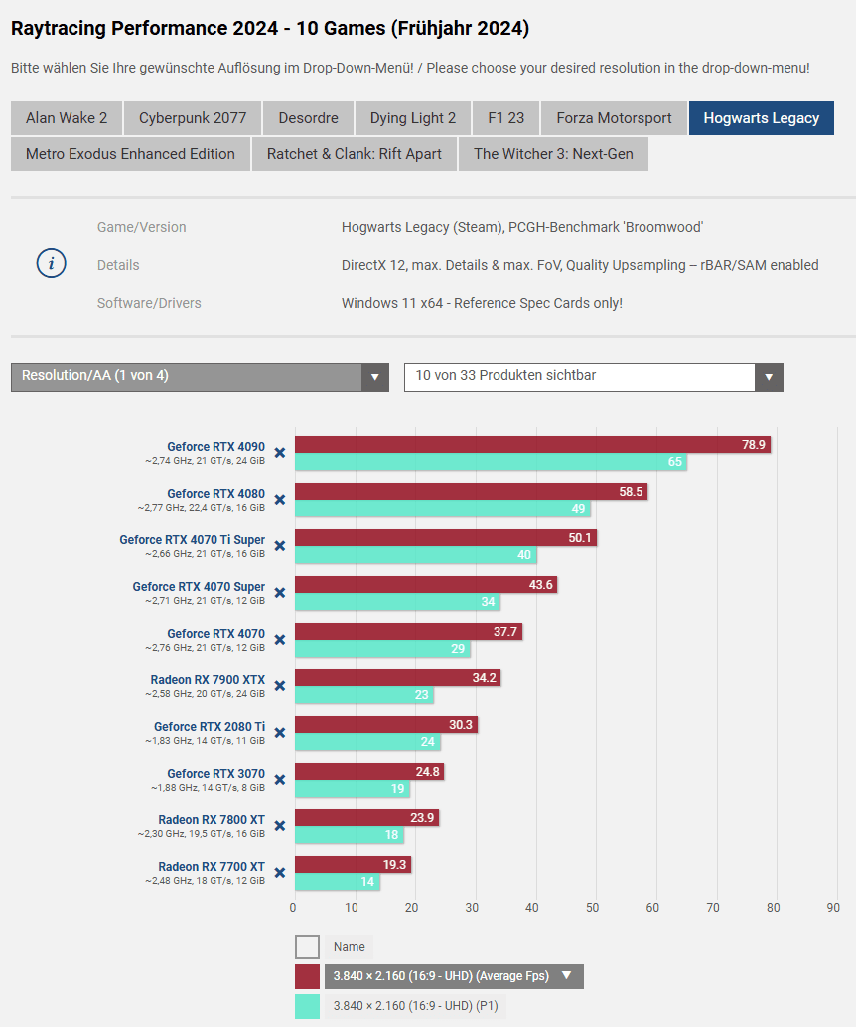
Task: Open the Desordre tab
Action: (x=309, y=118)
